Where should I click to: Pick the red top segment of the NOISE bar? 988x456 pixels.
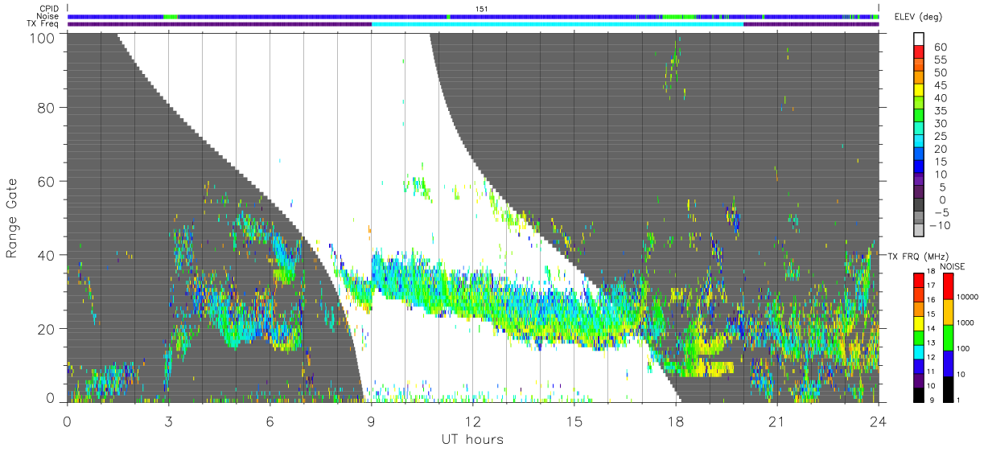tap(949, 286)
